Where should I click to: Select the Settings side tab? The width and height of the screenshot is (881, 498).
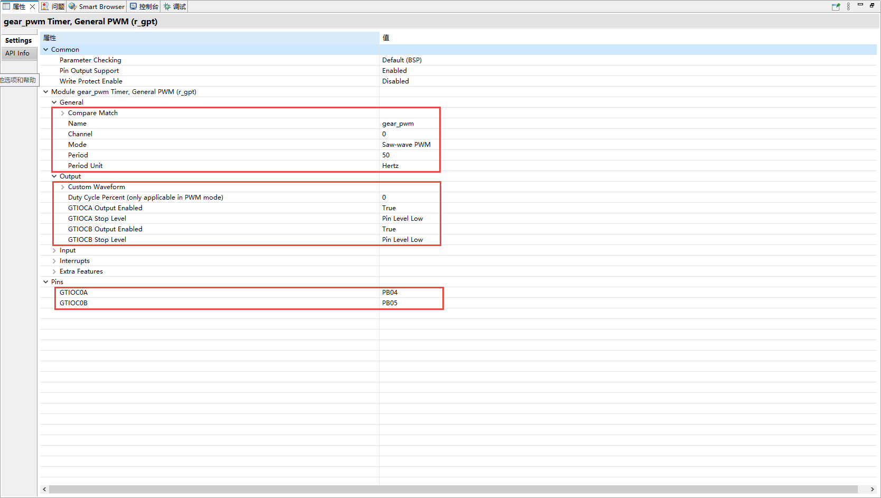coord(18,40)
